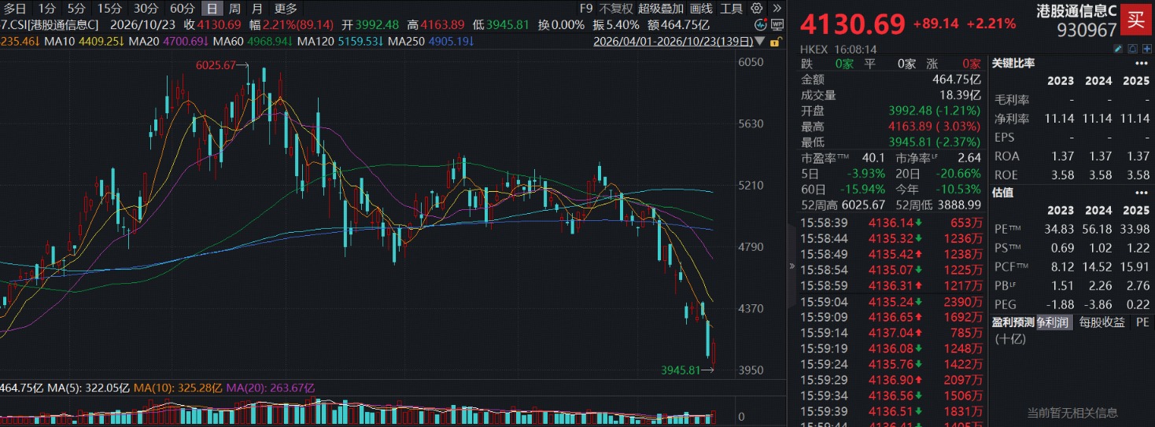The image size is (1155, 427).
Task: Open 关键比率 three-dots menu
Action: 1142,63
